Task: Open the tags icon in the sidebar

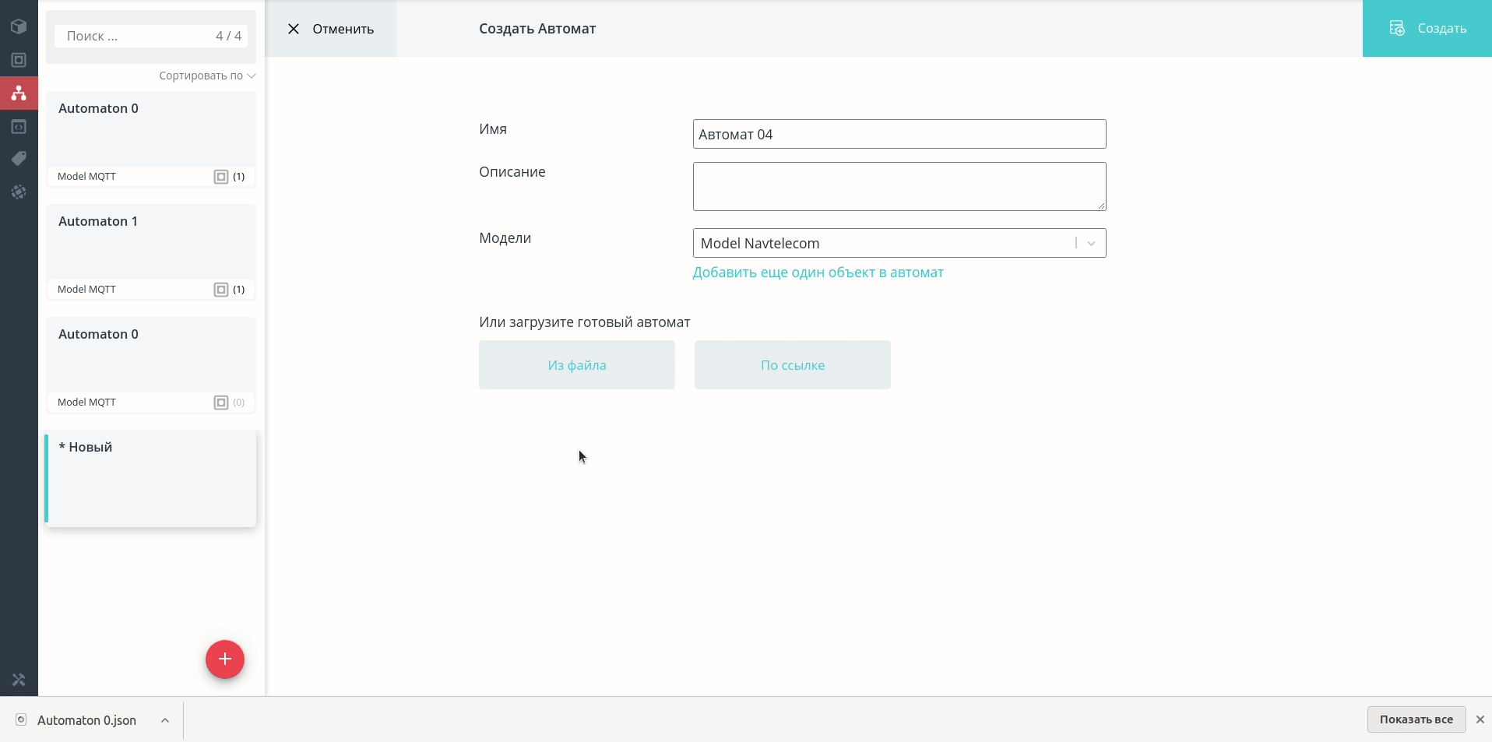Action: (x=19, y=159)
